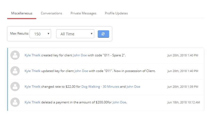Open Kyle Thielk link in 'changed rate' entry
The image size is (213, 118).
pos(32,87)
